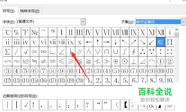Choose the parenthesized ⒇ symbol
The image size is (186, 112).
[80, 80]
